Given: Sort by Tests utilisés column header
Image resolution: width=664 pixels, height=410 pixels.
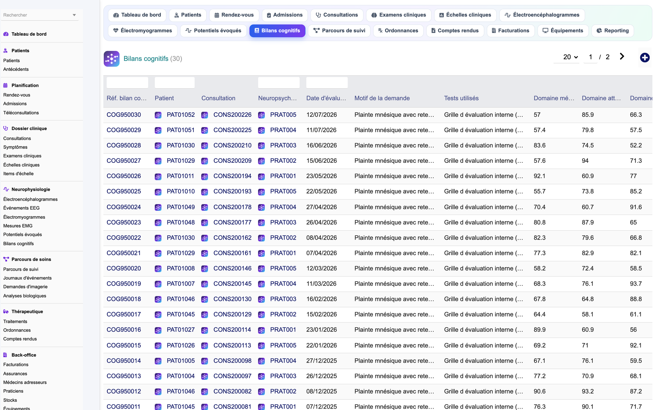Looking at the screenshot, I should 461,98.
